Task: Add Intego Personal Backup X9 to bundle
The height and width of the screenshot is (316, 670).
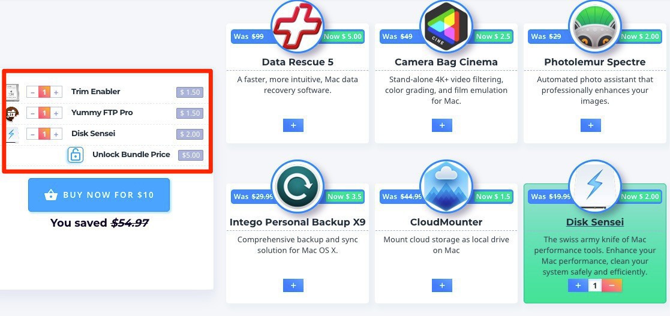Action: click(x=293, y=285)
